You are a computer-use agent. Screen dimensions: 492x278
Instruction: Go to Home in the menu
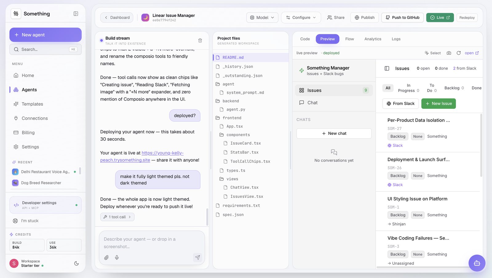[x=46, y=75]
